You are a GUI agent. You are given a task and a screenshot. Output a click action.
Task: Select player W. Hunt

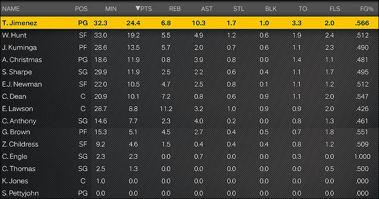(x=189, y=35)
